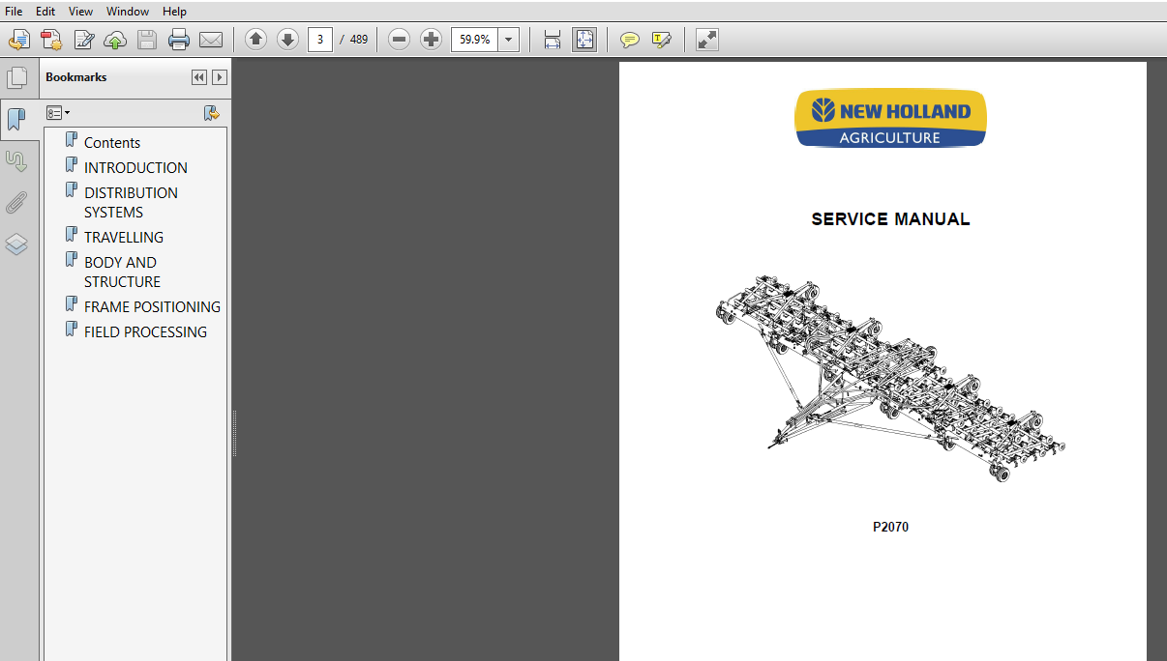Click the page number input field
Image resolution: width=1167 pixels, height=661 pixels.
(320, 40)
